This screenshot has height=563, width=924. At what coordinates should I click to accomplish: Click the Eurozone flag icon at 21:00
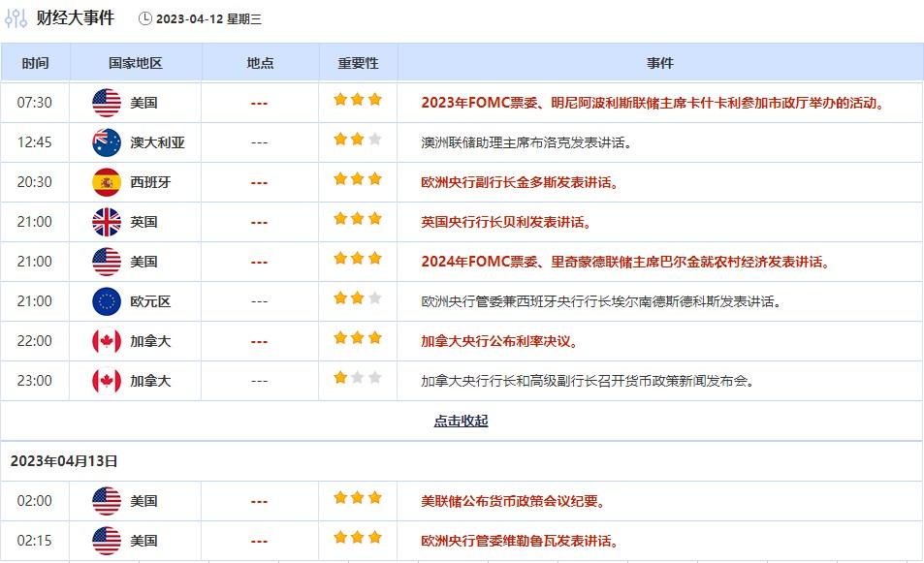[107, 301]
